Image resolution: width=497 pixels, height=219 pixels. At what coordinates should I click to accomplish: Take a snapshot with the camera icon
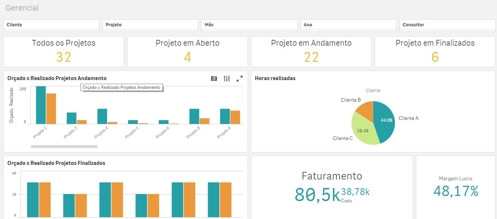(x=214, y=79)
